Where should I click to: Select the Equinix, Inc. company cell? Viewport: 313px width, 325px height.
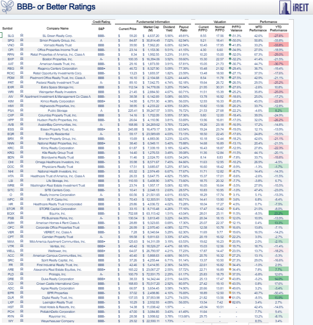click(x=57, y=213)
